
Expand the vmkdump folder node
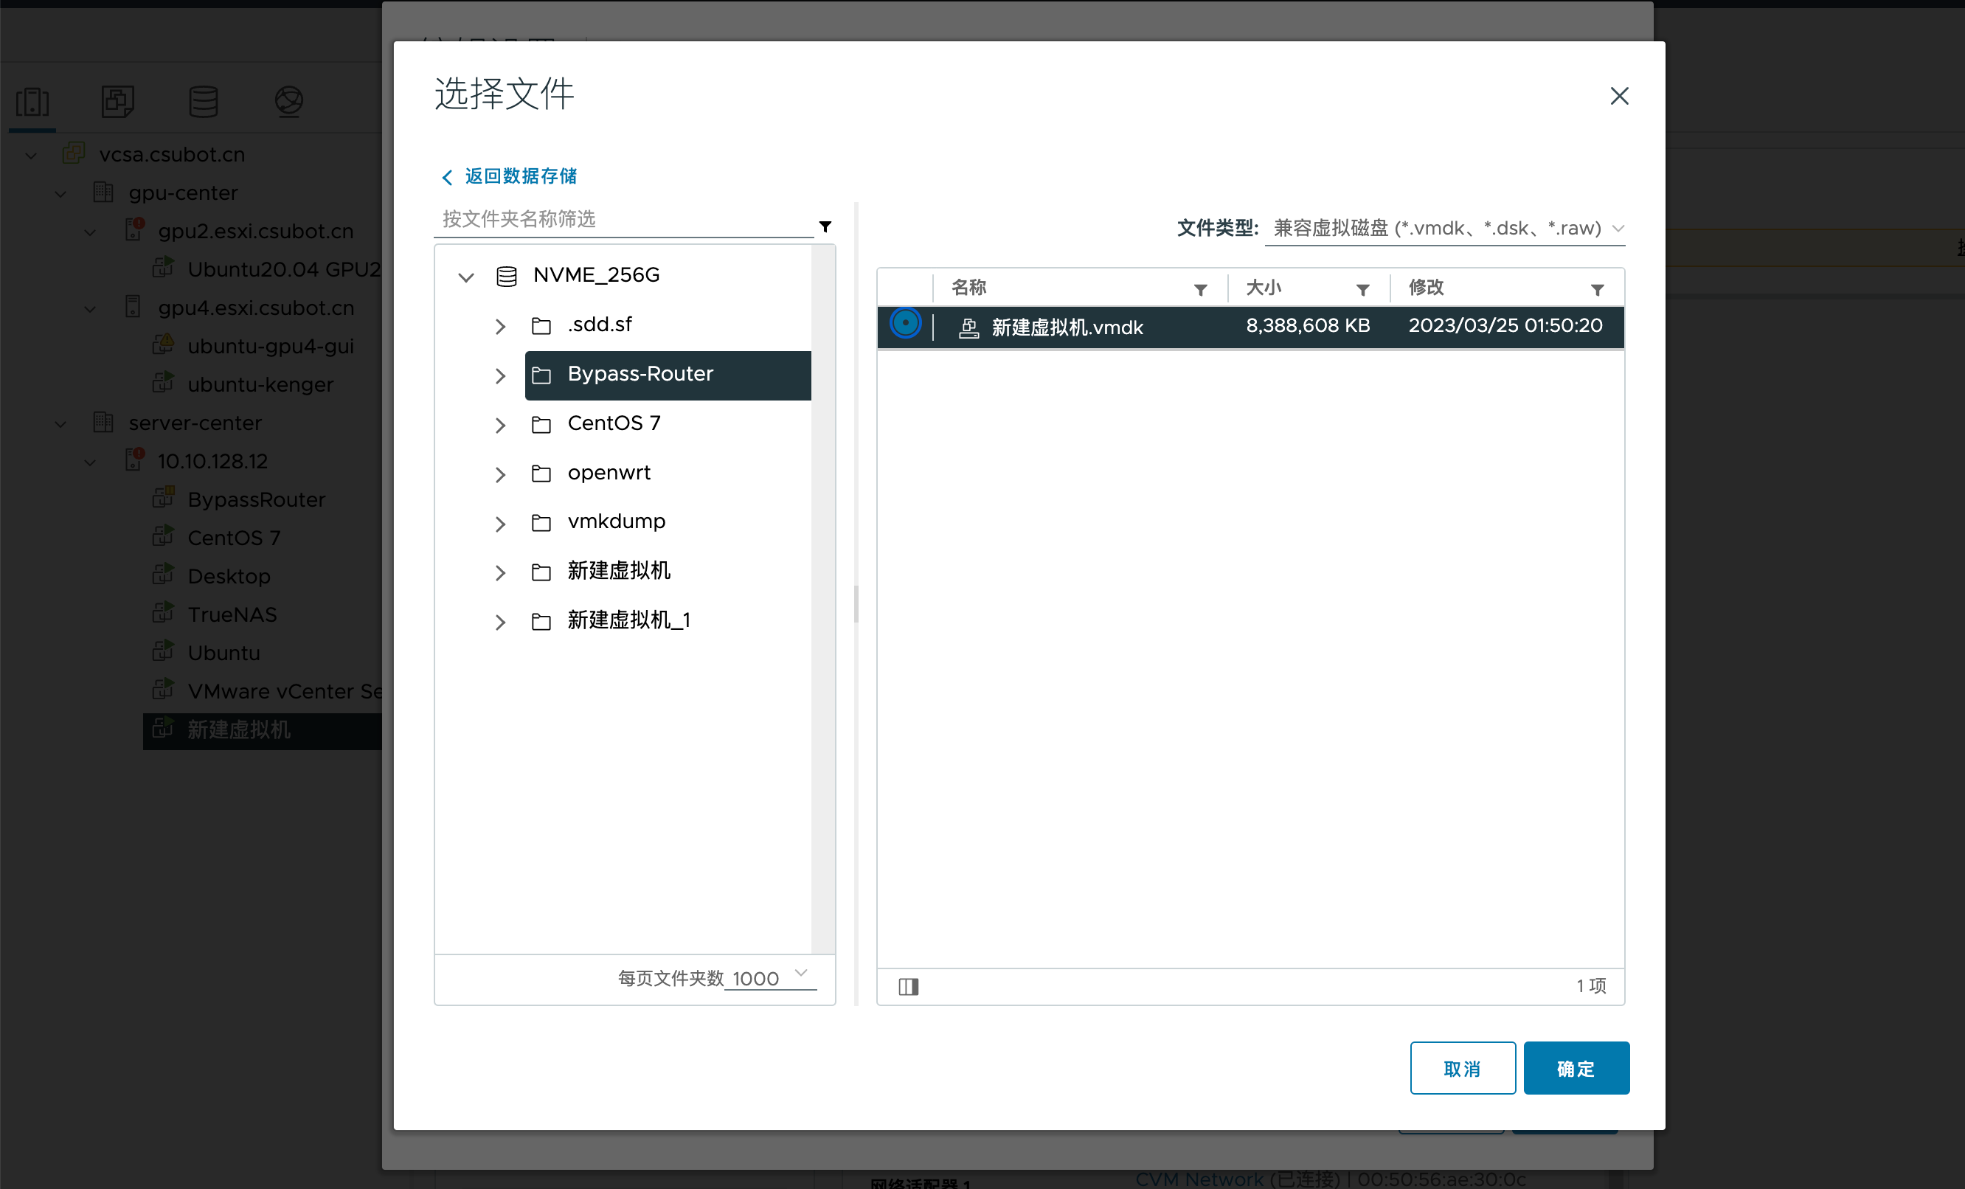[500, 523]
